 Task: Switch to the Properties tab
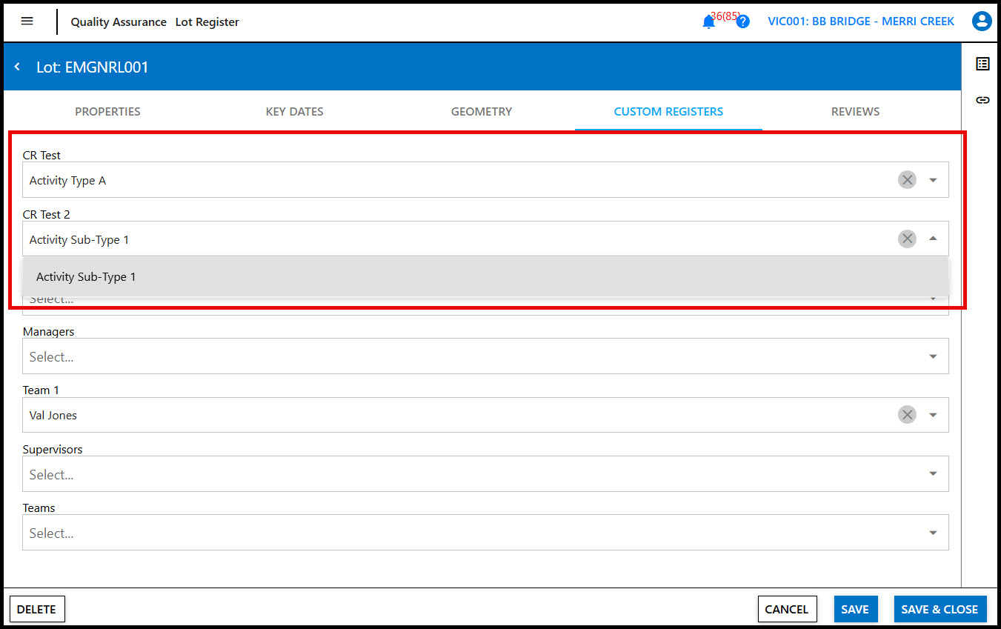(107, 112)
